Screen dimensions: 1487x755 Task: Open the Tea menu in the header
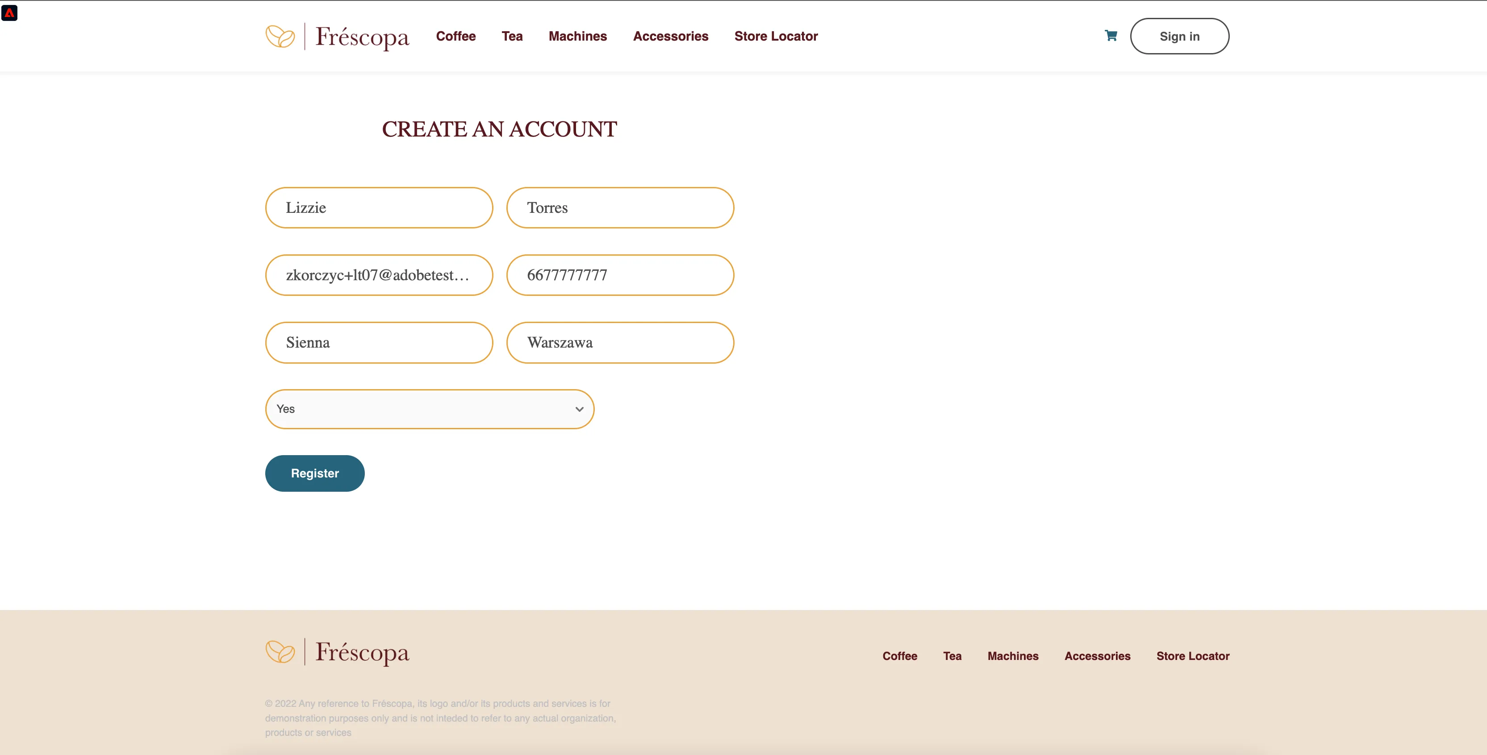point(512,36)
